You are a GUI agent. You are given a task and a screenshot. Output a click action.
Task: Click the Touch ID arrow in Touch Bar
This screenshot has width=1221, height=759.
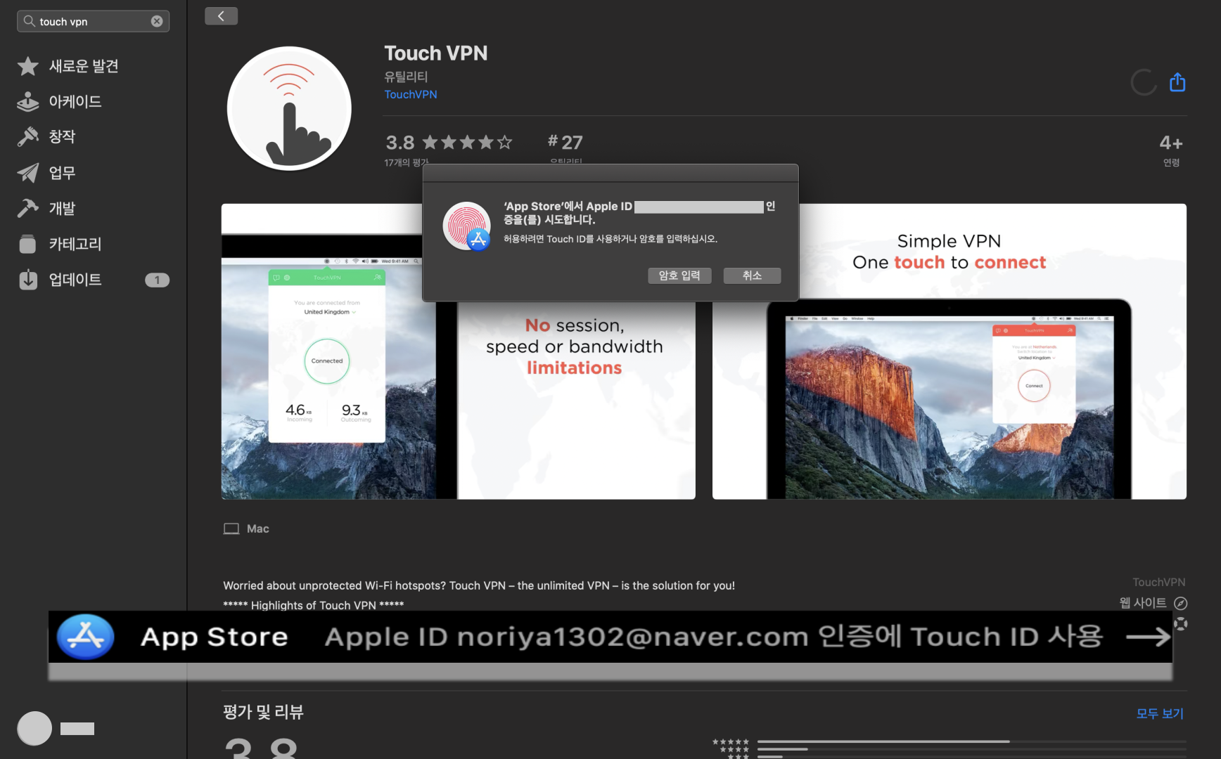[1148, 637]
